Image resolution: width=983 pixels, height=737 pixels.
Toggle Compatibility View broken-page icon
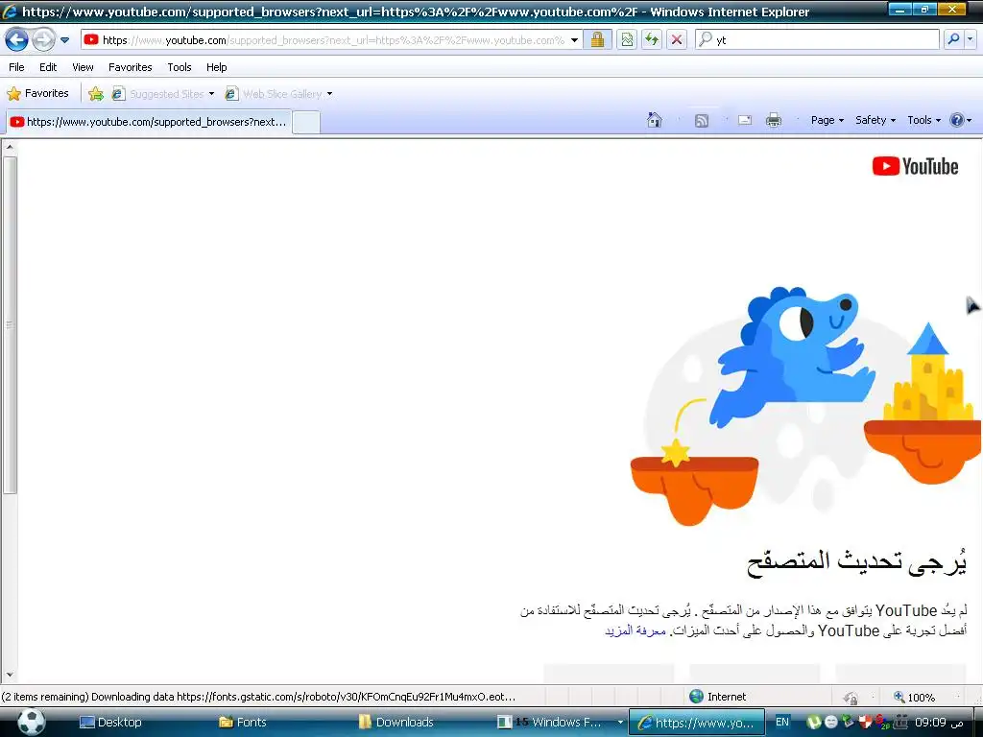click(627, 40)
